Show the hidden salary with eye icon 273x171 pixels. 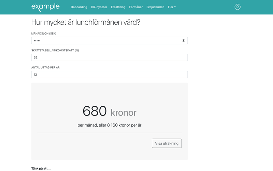(184, 41)
